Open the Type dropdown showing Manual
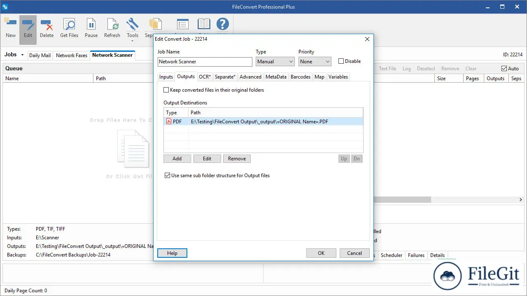527x296 pixels. click(275, 62)
